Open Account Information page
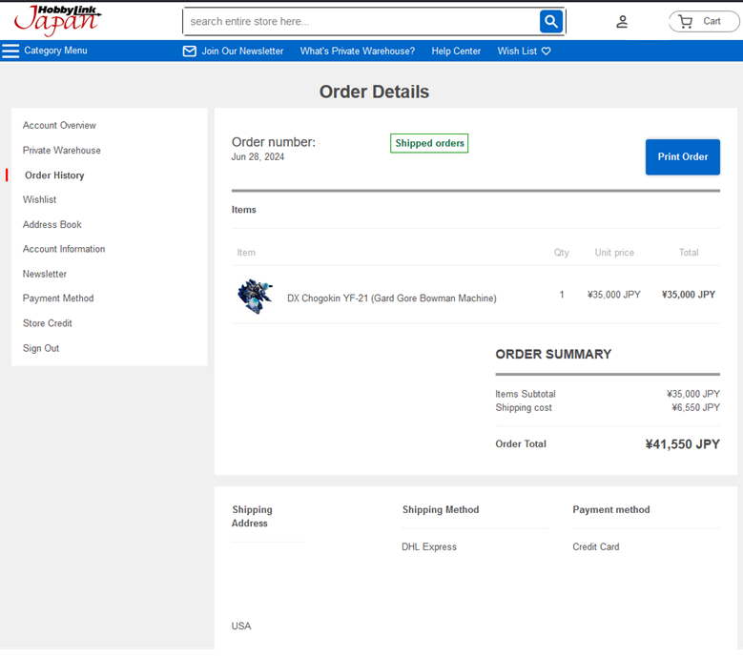Viewport: 743px width, 658px height. (x=64, y=249)
